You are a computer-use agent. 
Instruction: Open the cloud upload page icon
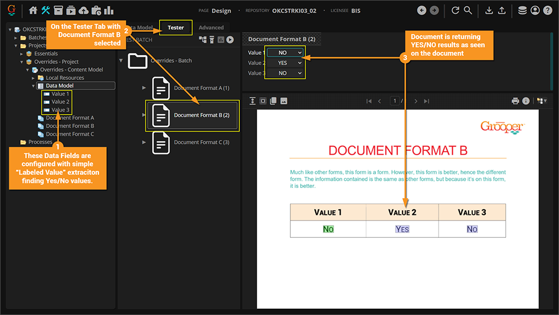point(83,10)
